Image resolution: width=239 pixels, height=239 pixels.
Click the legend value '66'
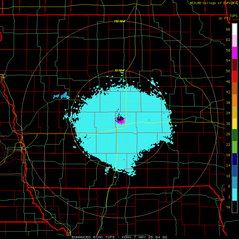point(228,29)
